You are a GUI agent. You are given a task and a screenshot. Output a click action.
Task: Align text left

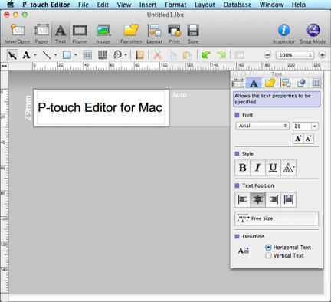point(243,199)
